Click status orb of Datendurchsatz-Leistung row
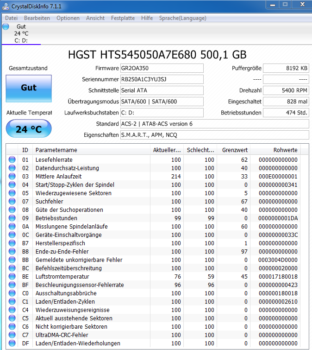Image resolution: width=312 pixels, height=350 pixels. pos(12,168)
